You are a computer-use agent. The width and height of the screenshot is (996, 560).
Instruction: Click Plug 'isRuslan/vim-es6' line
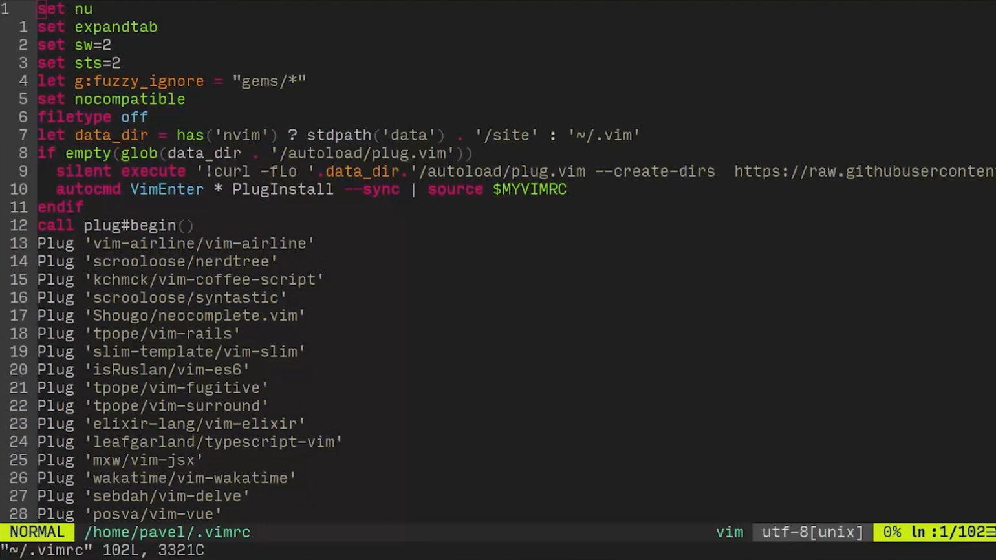pos(144,371)
